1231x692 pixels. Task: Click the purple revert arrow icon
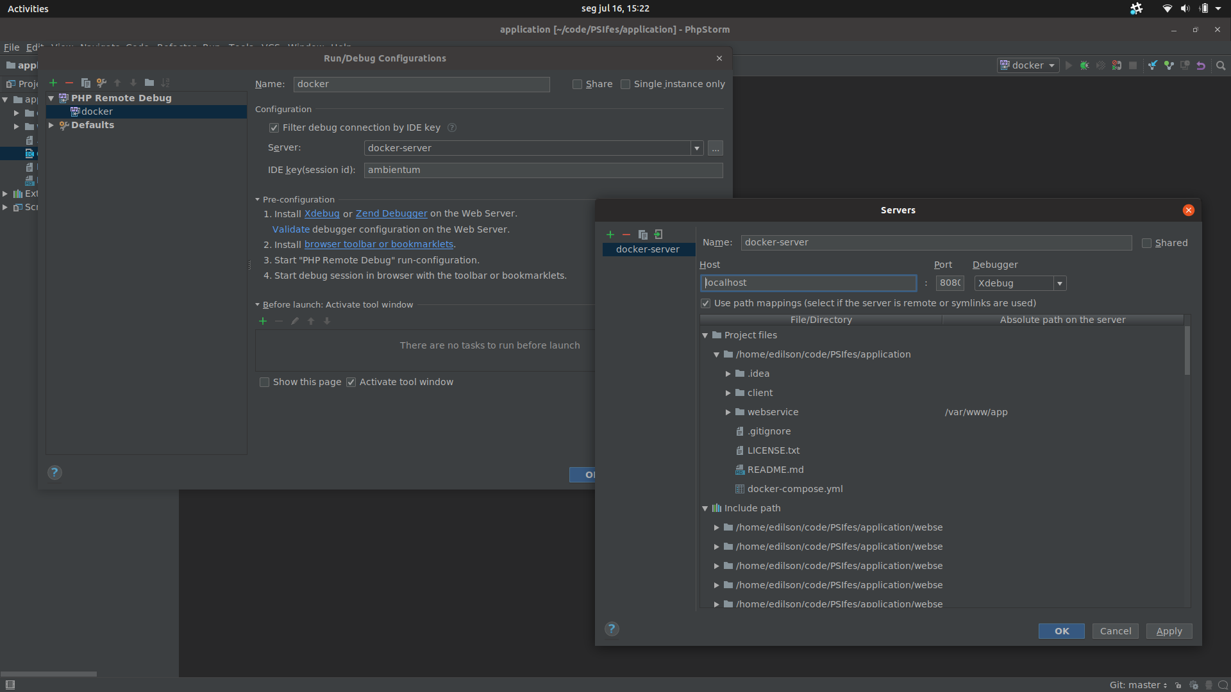pos(1201,65)
